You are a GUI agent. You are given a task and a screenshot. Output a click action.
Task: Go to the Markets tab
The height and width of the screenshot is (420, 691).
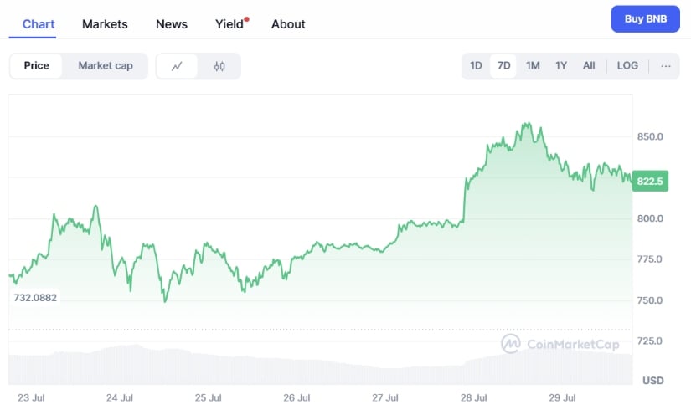105,24
